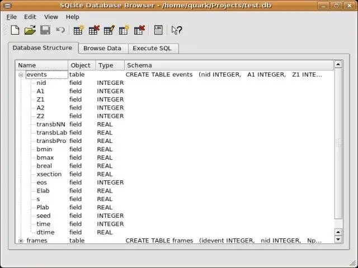Collapse the events table tree node

pyautogui.click(x=21, y=75)
